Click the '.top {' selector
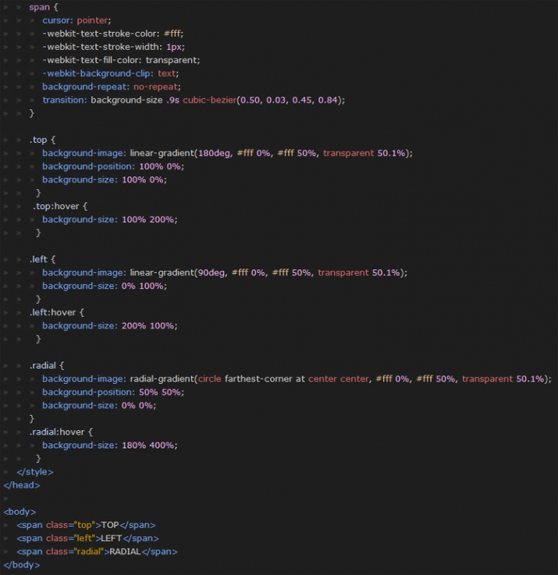Screen dimensions: 558x575 [x=42, y=140]
